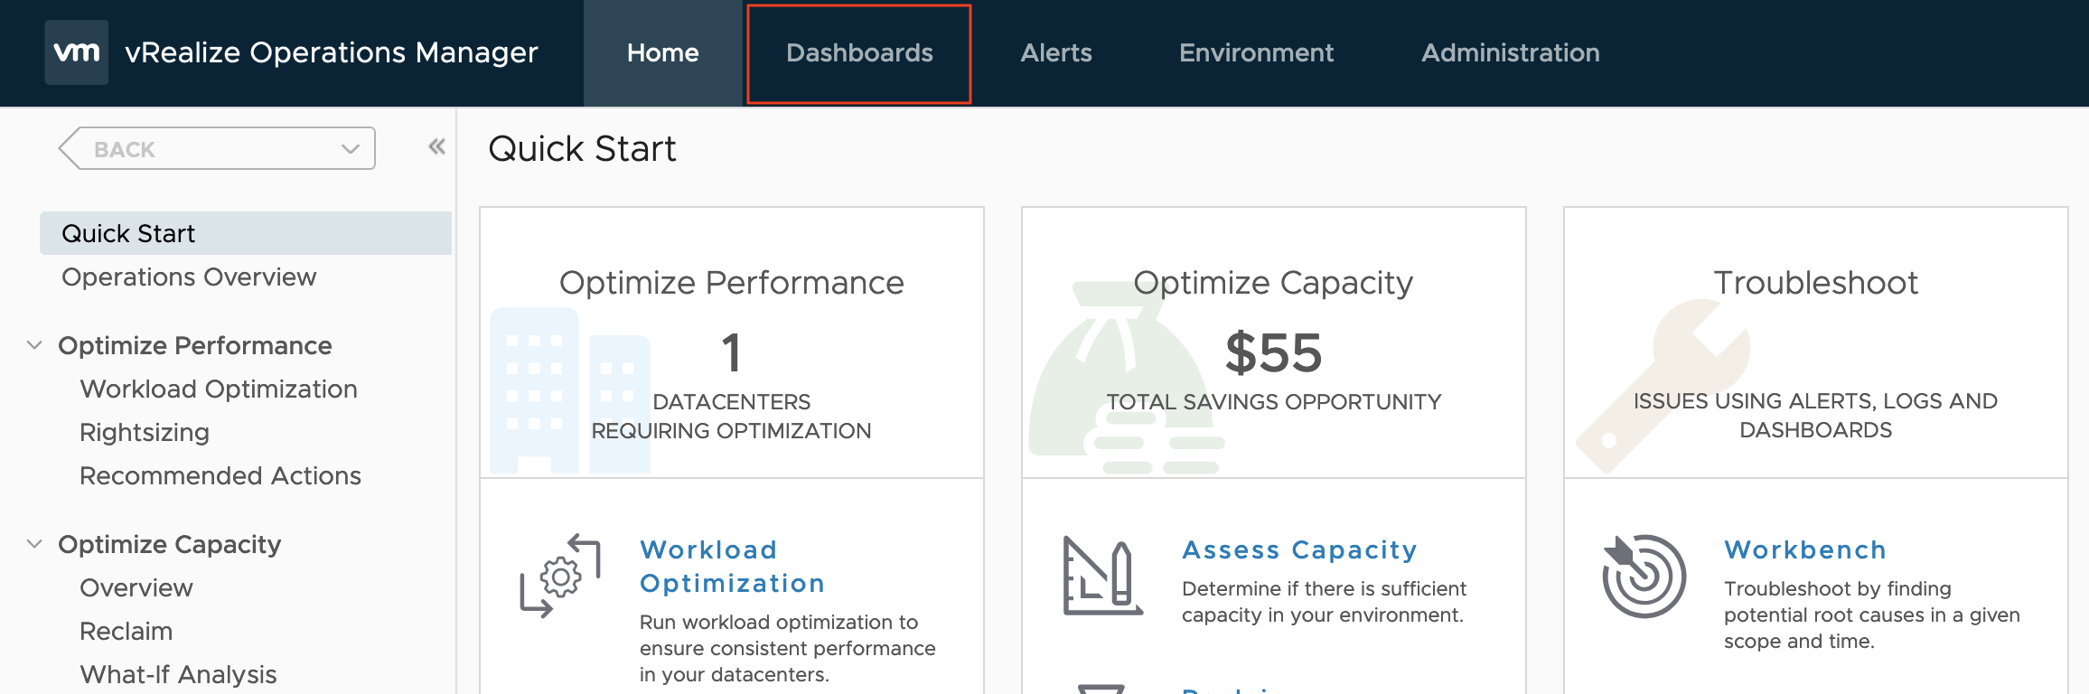Collapse the Optimize Capacity tree section
This screenshot has height=694, width=2089.
(34, 544)
